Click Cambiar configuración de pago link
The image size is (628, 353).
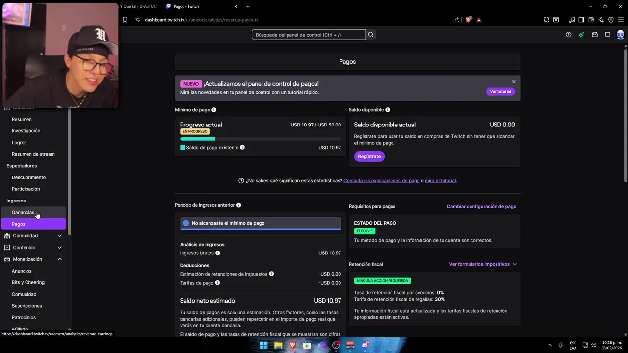coord(481,207)
